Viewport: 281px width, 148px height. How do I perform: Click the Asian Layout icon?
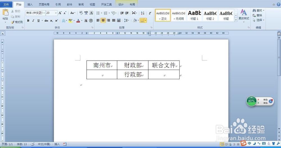[134, 13]
